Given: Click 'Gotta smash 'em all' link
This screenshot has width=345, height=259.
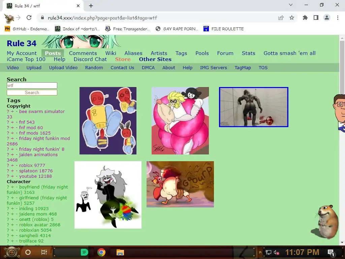Looking at the screenshot, I should click(x=289, y=53).
